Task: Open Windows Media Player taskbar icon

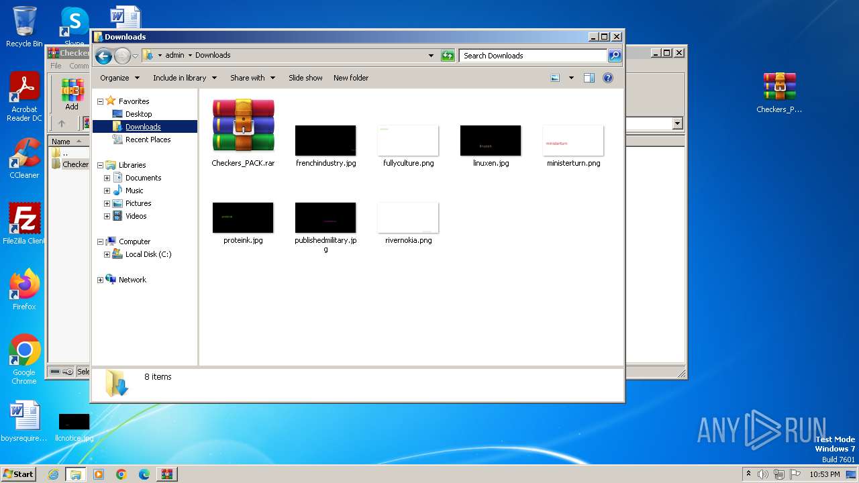Action: tap(99, 474)
